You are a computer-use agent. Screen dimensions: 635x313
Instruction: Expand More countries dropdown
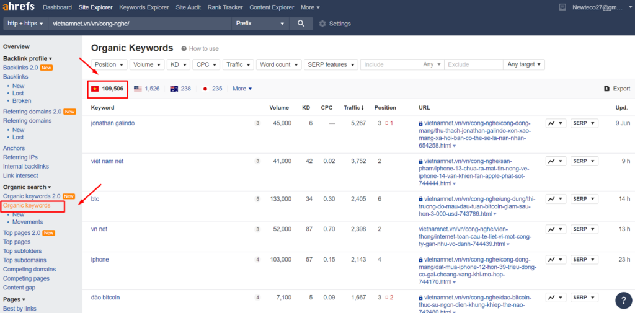click(x=242, y=89)
